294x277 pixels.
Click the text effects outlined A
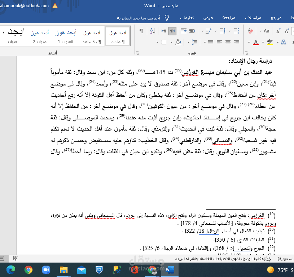(x=284, y=42)
